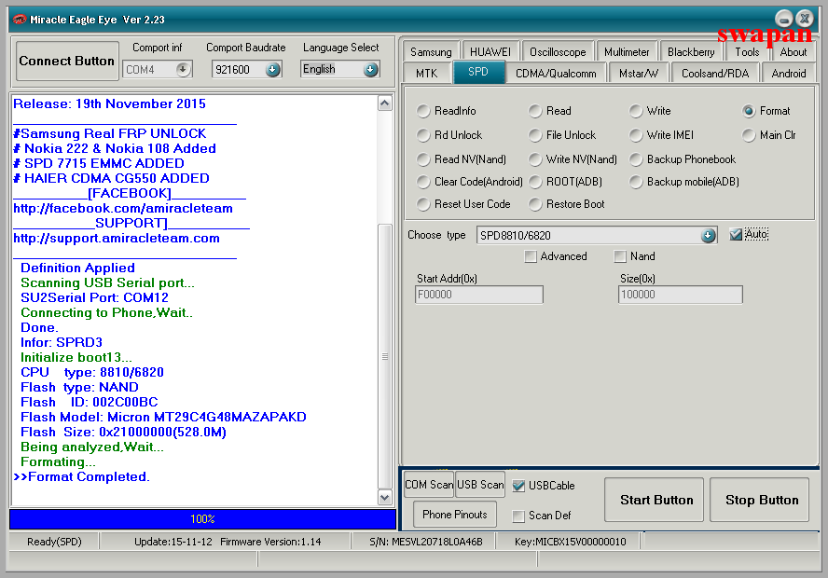Click the Flash Model Micron log line
This screenshot has width=828, height=578.
(163, 418)
